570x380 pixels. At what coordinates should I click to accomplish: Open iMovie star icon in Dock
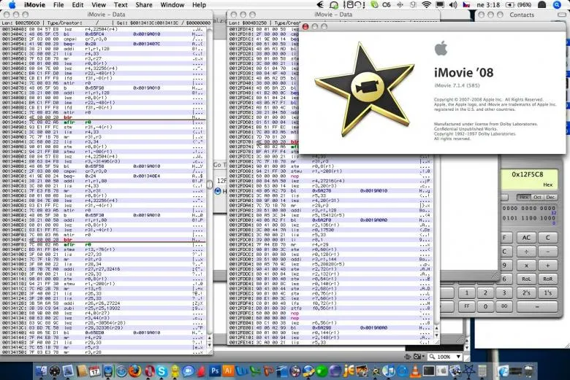(x=375, y=371)
